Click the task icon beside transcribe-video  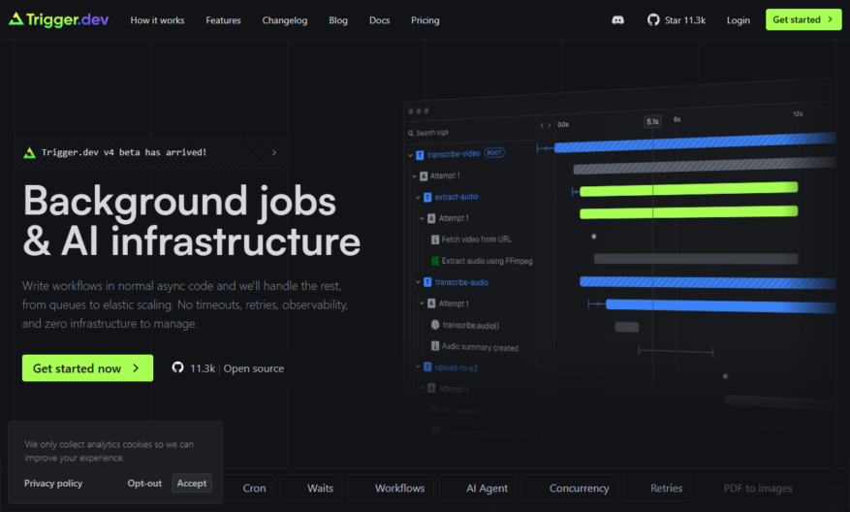[x=420, y=156]
